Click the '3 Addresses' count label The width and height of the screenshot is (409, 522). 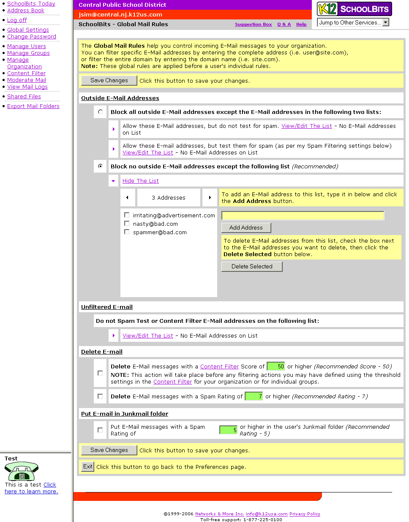coord(169,197)
